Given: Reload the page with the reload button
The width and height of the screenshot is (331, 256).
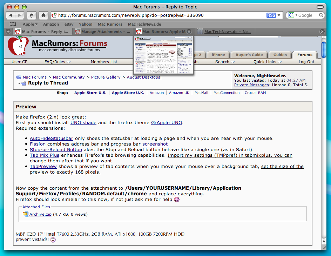Looking at the screenshot, I should pos(31,15).
